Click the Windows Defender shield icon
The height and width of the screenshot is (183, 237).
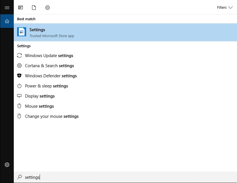tap(19, 76)
